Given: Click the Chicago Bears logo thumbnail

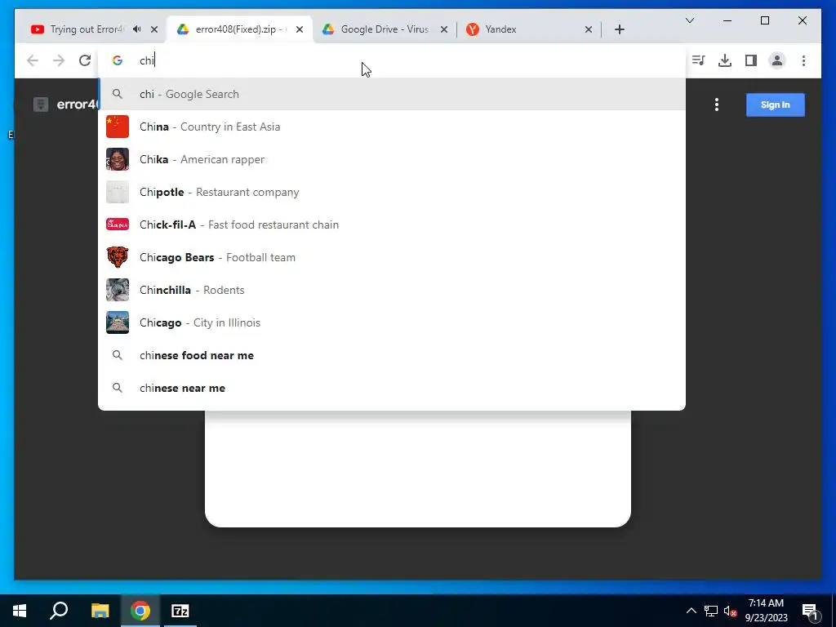Looking at the screenshot, I should click(118, 257).
